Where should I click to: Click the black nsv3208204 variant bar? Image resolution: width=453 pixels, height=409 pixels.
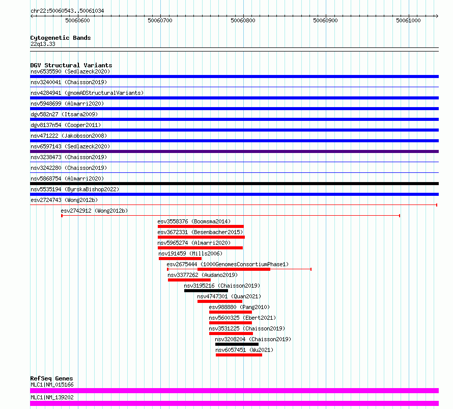[237, 344]
